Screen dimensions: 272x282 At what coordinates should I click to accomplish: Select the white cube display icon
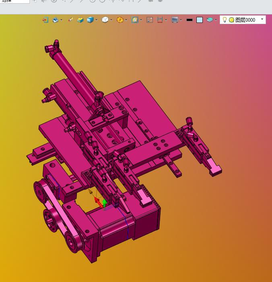pyautogui.click(x=105, y=20)
